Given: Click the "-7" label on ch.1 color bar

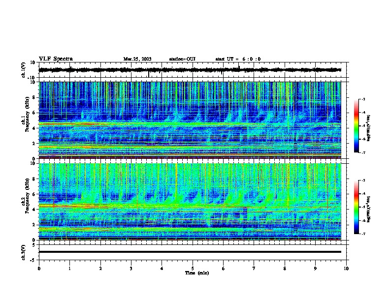Looking at the screenshot, I should (363, 152).
